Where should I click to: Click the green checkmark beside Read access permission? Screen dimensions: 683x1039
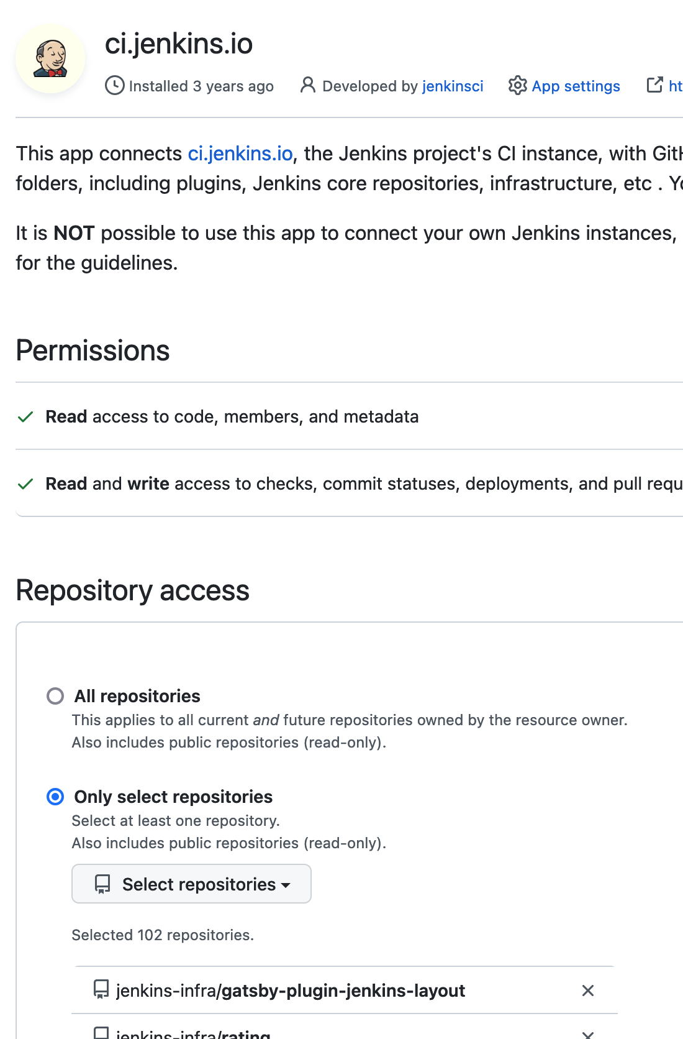(25, 417)
